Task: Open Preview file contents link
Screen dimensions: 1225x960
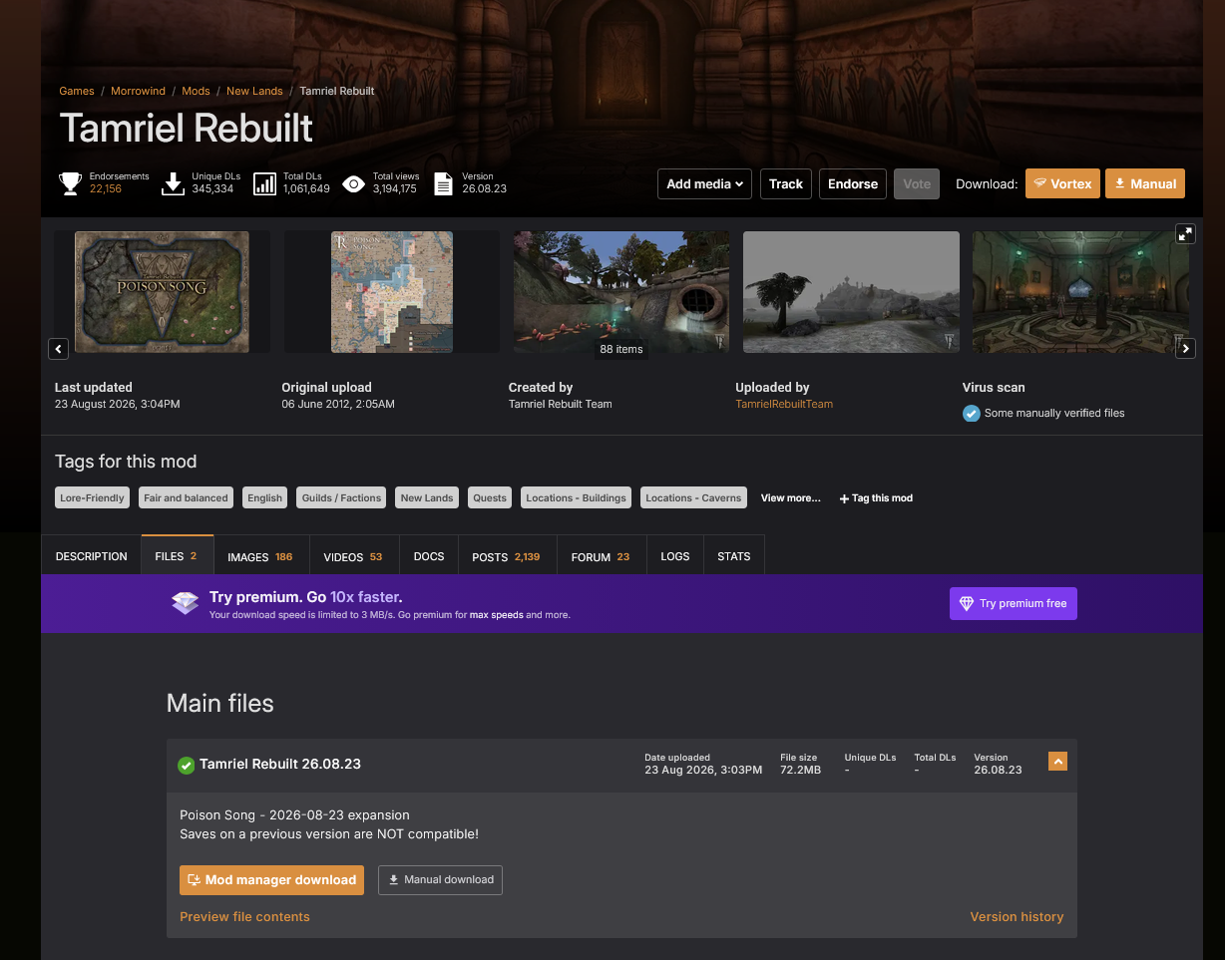Action: point(244,917)
